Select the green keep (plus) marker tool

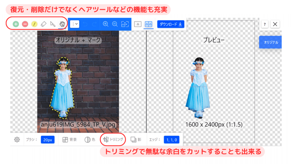(16, 24)
